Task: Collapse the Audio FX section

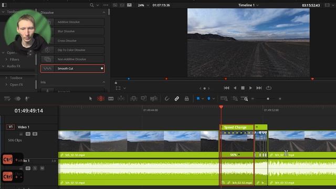Action: click(3, 66)
